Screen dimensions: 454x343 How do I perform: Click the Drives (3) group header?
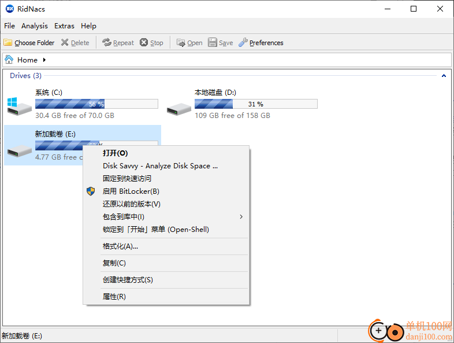point(26,76)
